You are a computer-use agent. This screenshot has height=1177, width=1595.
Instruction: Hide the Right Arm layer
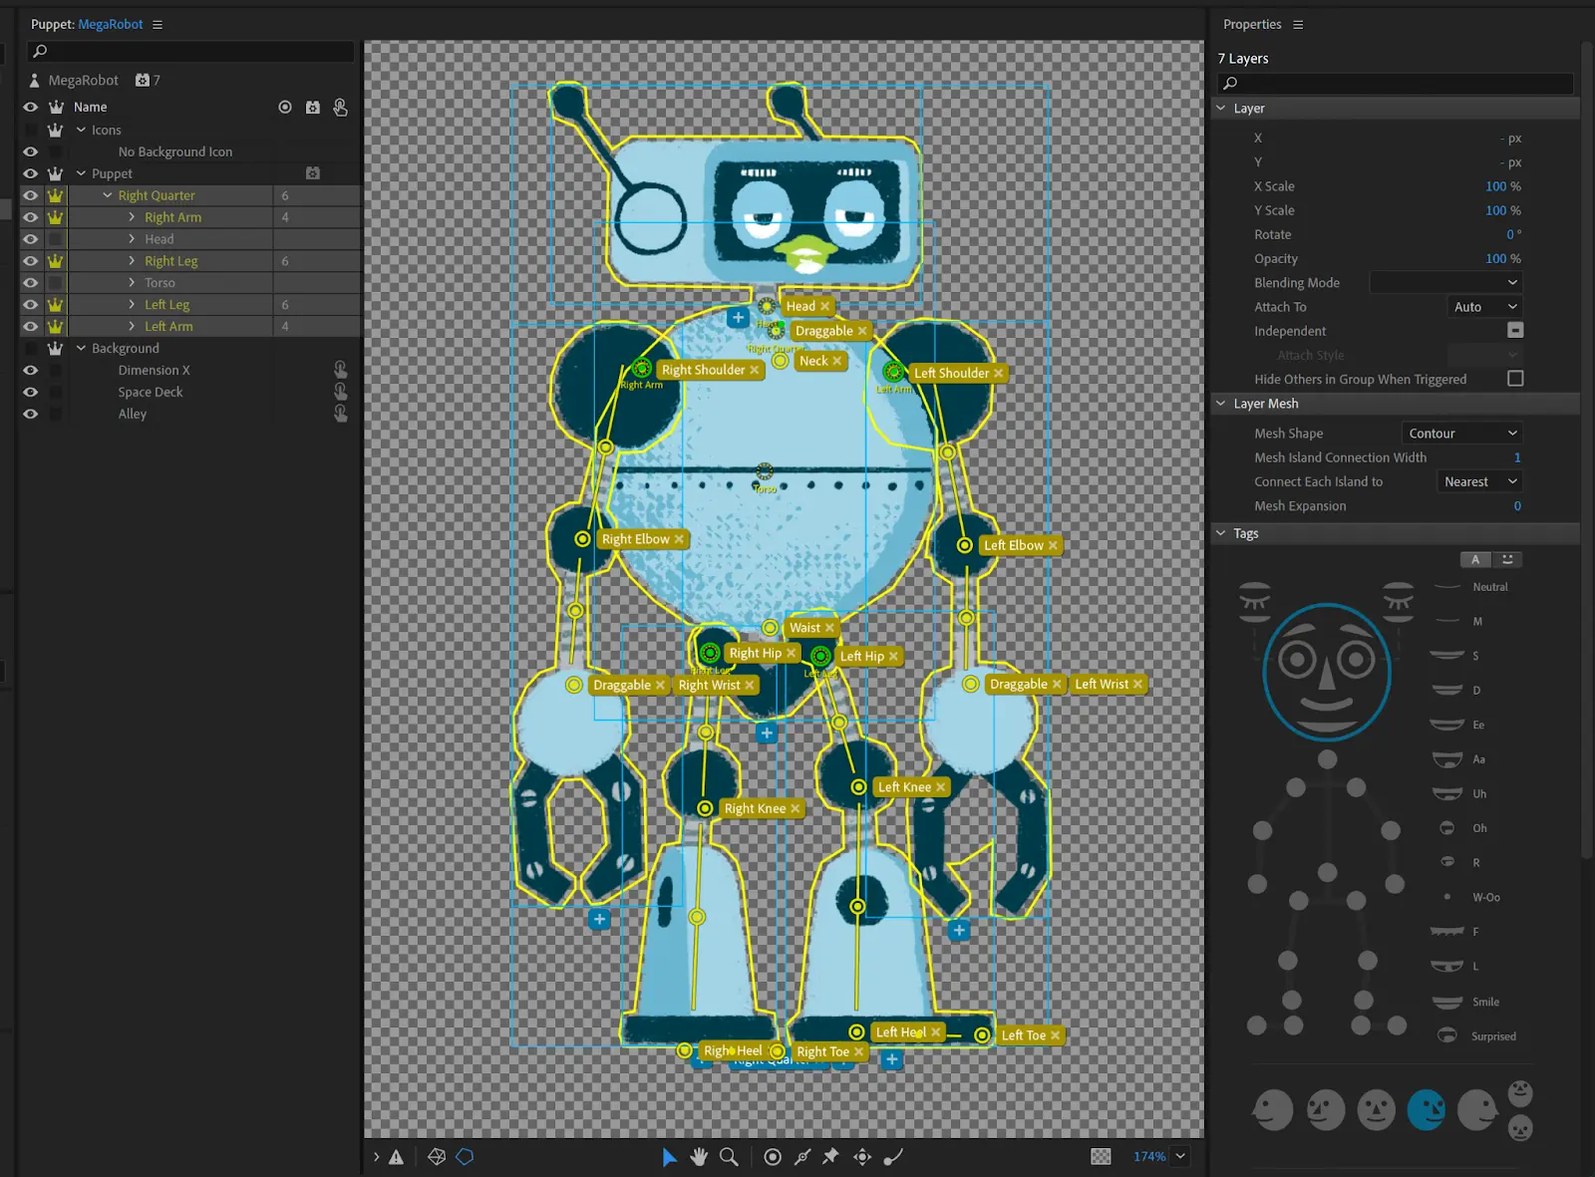point(30,217)
